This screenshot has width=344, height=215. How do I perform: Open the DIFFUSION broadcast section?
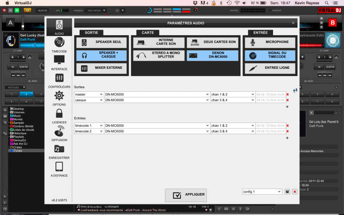59,134
